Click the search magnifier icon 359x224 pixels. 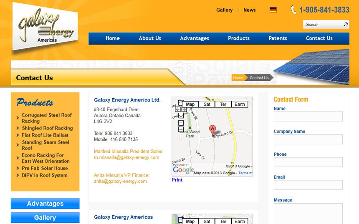(x=346, y=24)
